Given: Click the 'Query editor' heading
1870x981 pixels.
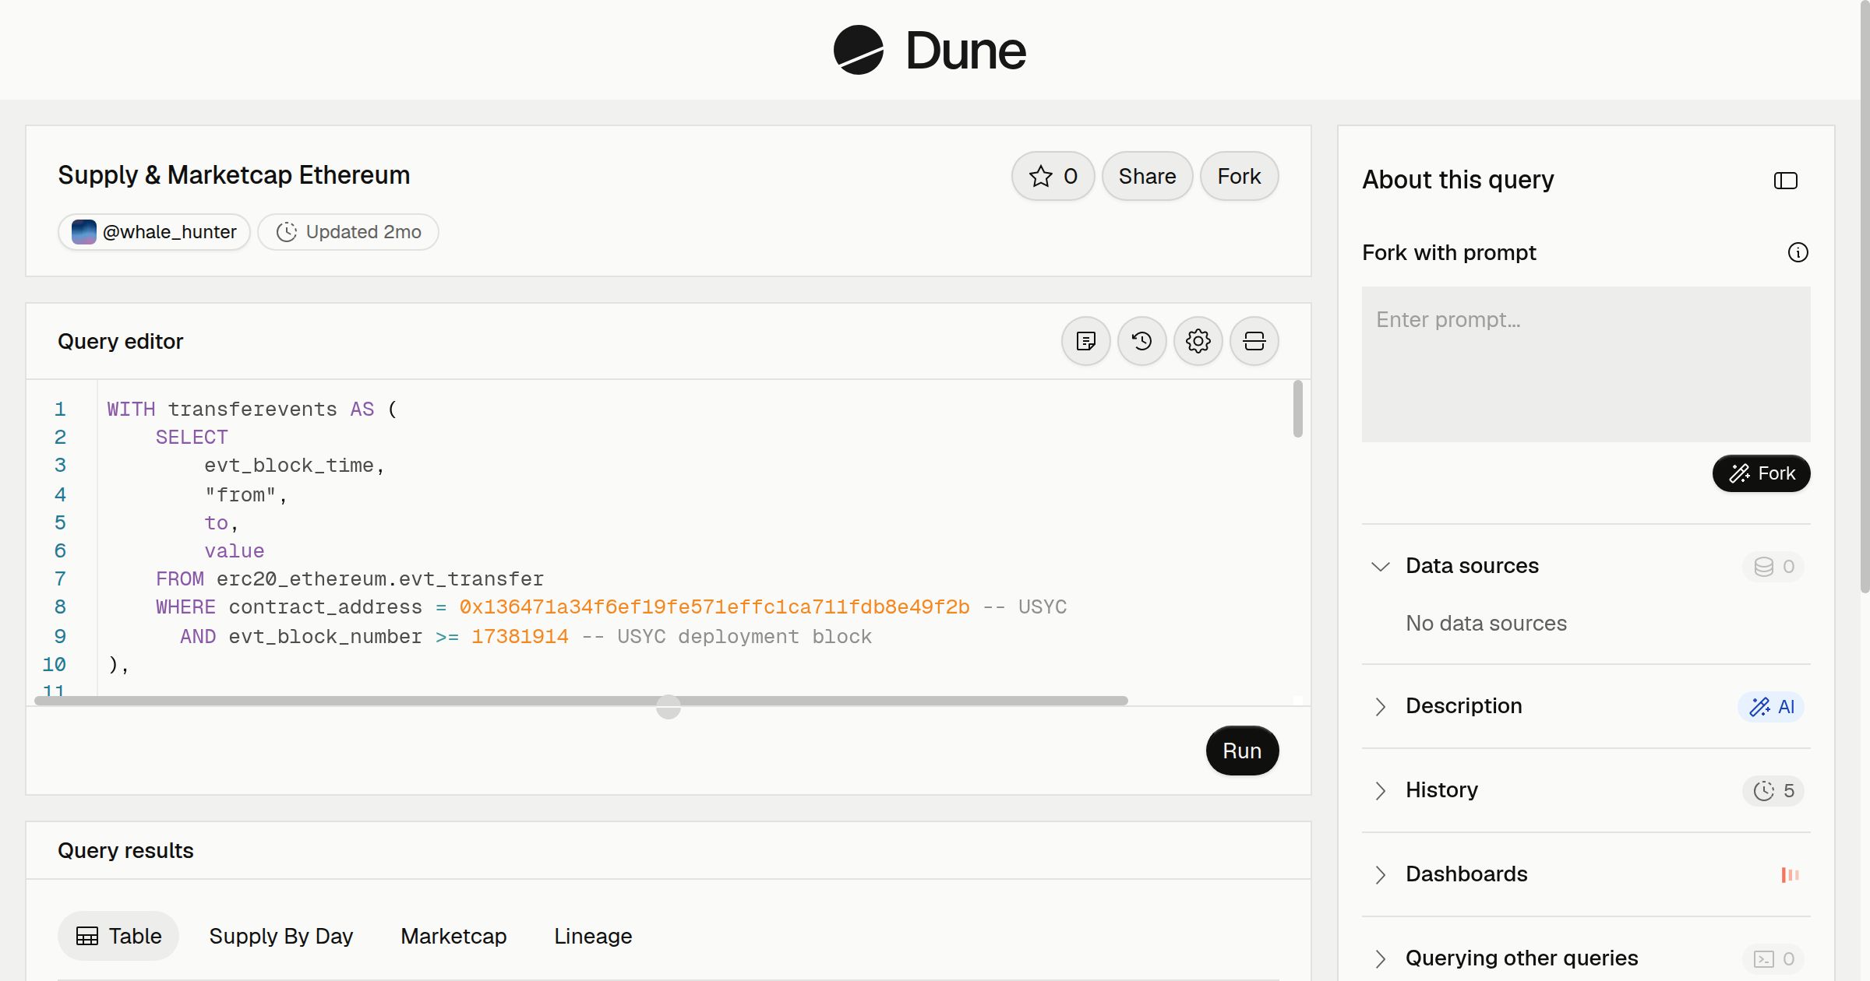Looking at the screenshot, I should tap(120, 341).
